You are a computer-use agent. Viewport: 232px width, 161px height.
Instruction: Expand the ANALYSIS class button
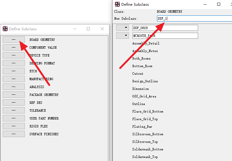click(x=14, y=87)
